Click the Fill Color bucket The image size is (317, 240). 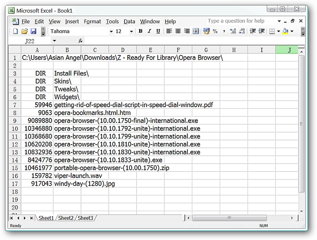coord(285,31)
